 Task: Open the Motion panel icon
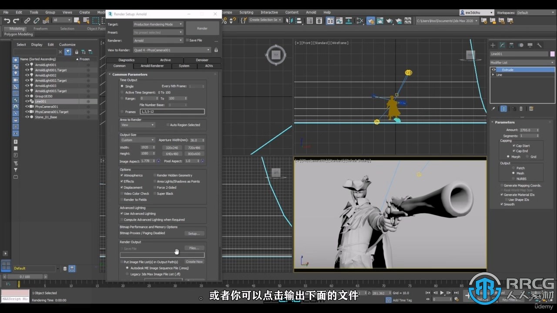click(521, 45)
